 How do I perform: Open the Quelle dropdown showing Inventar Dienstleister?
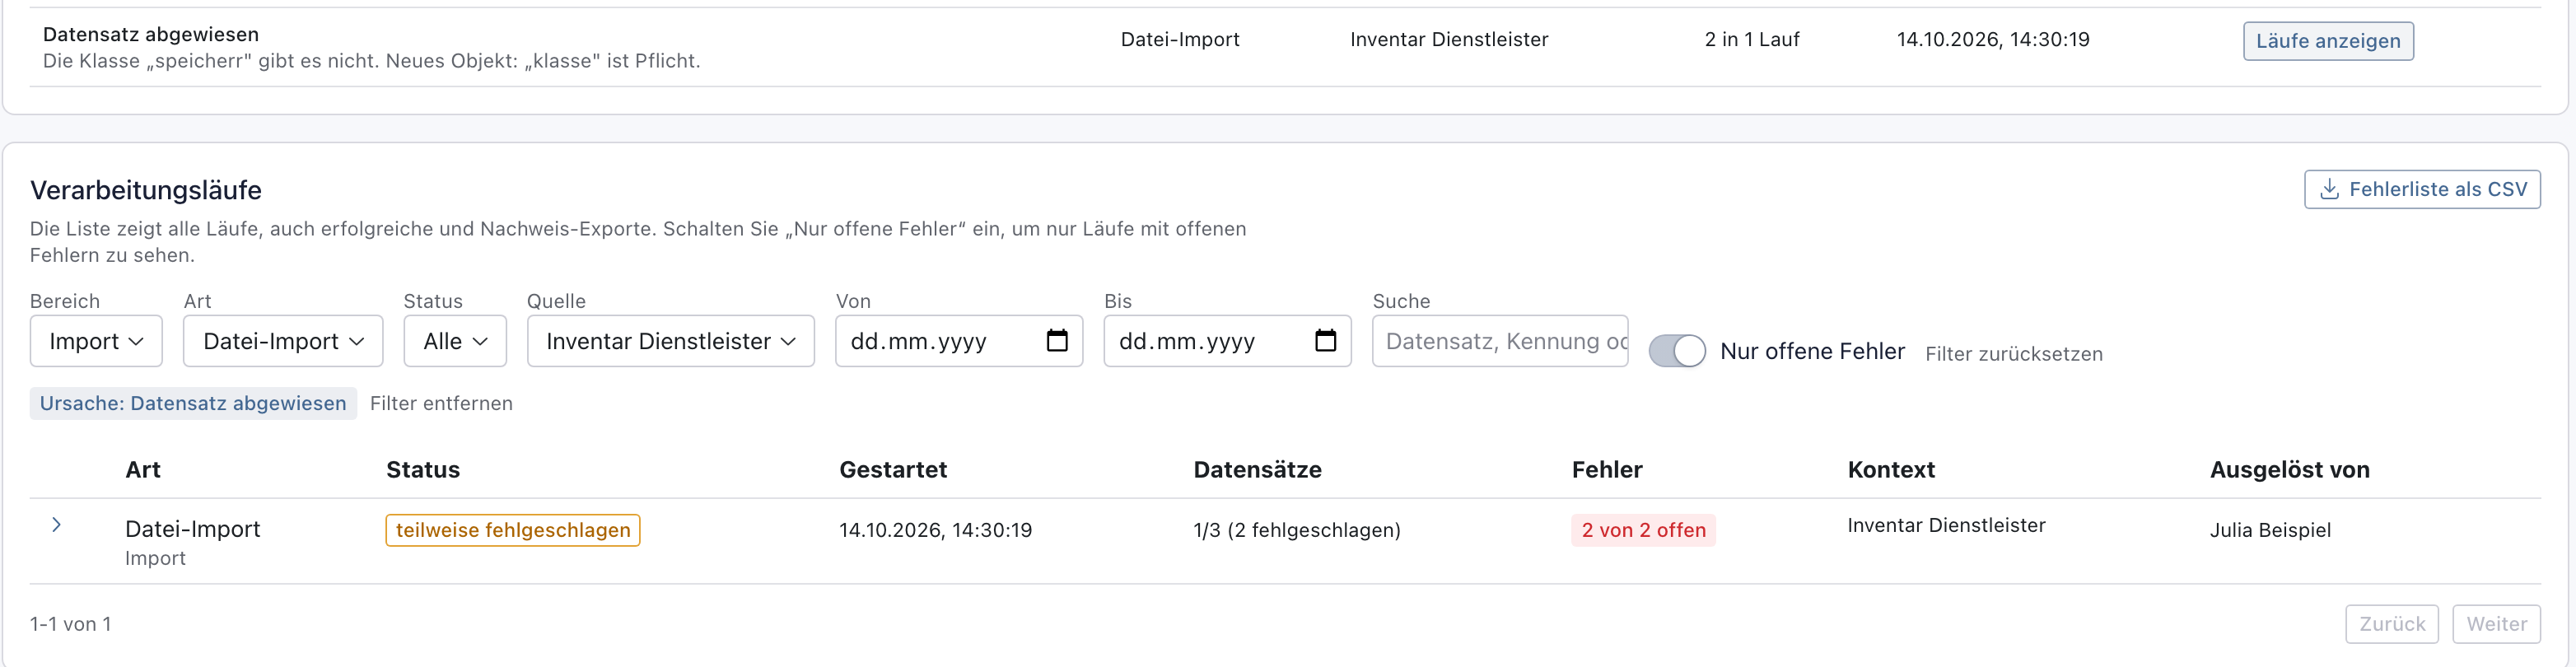point(671,341)
